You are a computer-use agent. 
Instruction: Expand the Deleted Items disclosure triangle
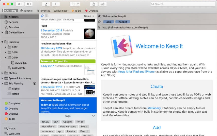click(x=2, y=32)
